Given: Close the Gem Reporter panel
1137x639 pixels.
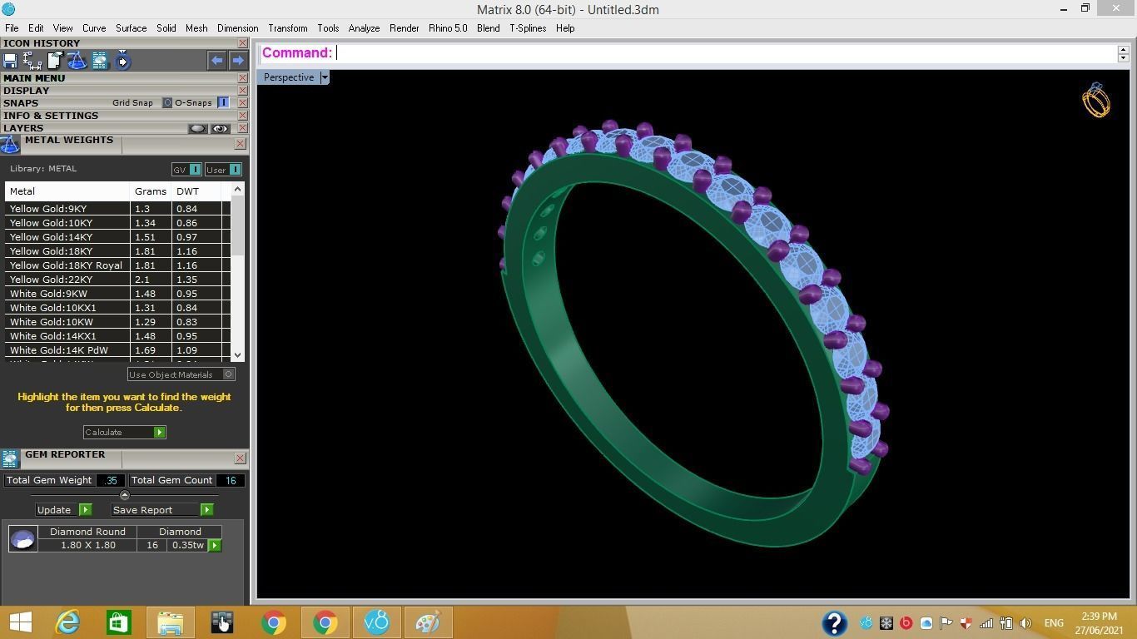Looking at the screenshot, I should click(x=240, y=458).
